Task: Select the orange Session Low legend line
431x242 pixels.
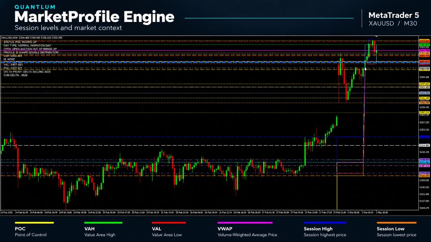Action: [x=396, y=223]
